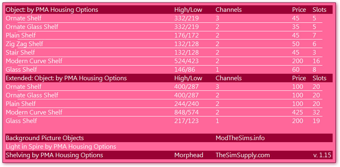Click the first table's Slots column header
340x167 pixels.
click(320, 10)
